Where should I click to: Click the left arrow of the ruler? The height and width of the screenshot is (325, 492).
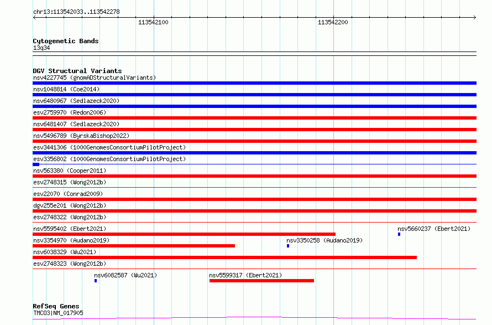[34, 17]
